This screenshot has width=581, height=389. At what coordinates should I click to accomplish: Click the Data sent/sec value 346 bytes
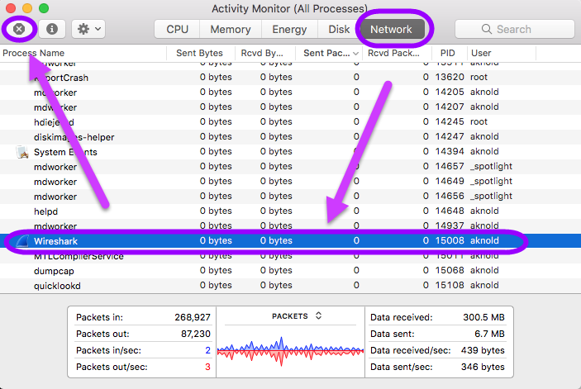483,367
